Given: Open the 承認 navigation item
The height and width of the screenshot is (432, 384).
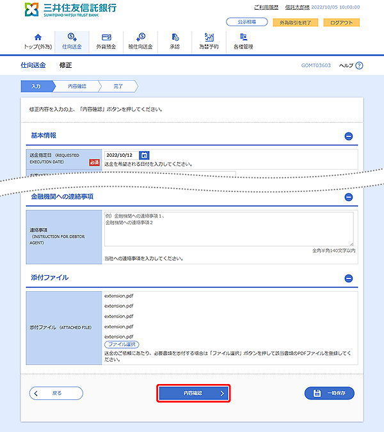Looking at the screenshot, I should click(175, 42).
